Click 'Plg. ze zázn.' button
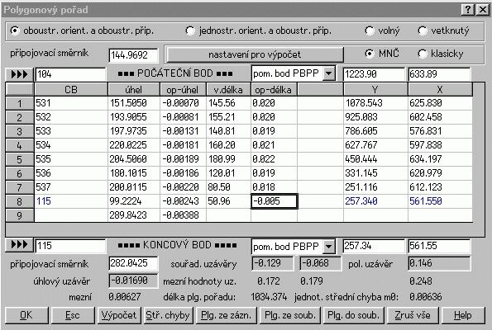The width and height of the screenshot is (492, 330). 227,315
